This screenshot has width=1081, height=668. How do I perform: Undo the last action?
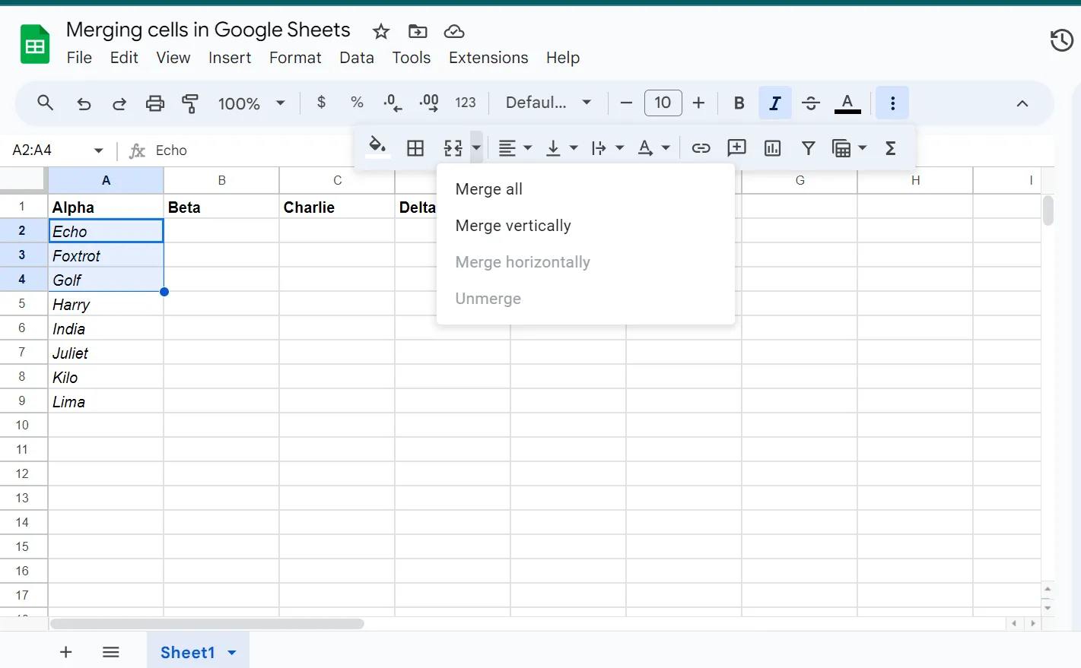(x=84, y=103)
